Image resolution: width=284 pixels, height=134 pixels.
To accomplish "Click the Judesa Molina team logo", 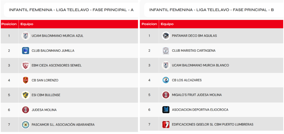I will 26,110.
